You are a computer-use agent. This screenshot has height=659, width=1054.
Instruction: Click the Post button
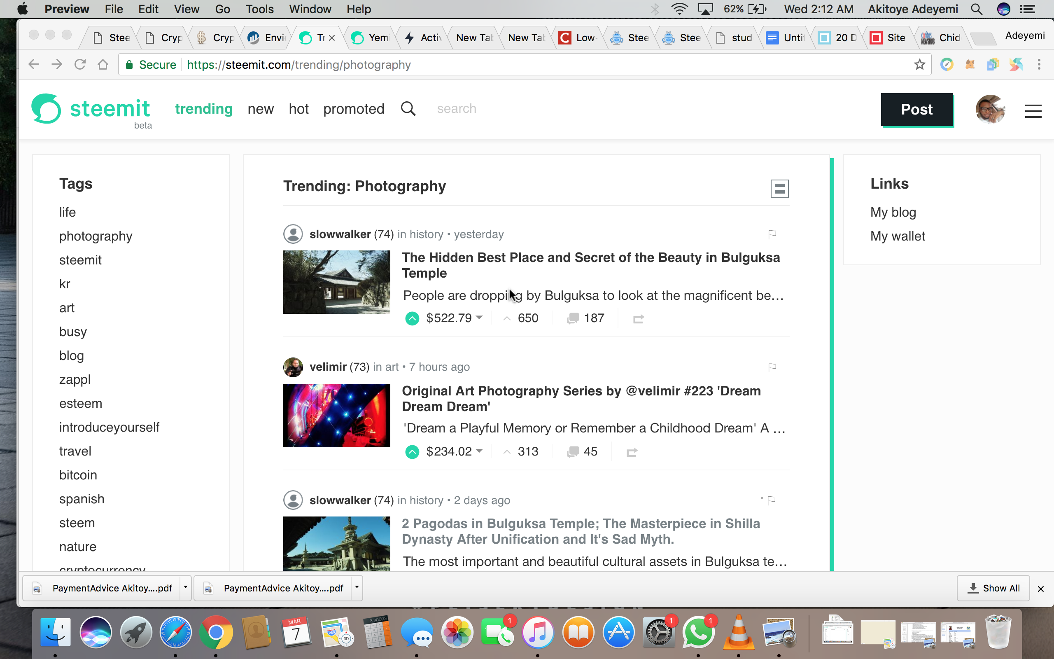917,110
